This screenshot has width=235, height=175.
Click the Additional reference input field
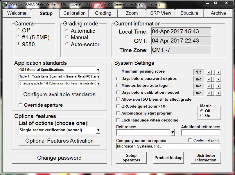tap(201, 132)
